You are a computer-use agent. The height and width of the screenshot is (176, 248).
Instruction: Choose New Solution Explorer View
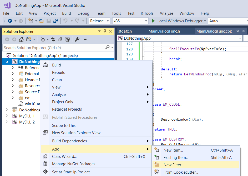point(96,133)
